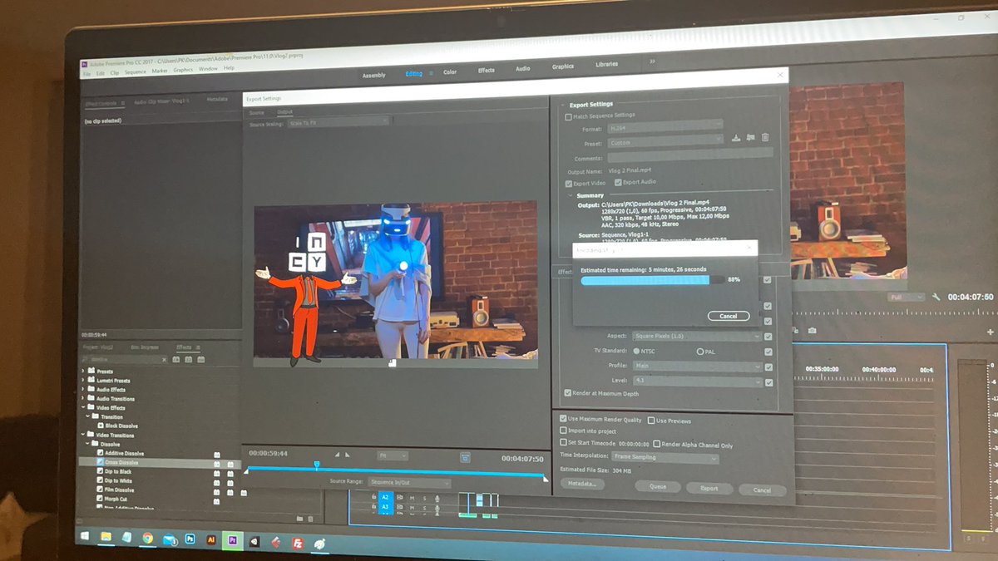Switch to the Graphics workspace
This screenshot has width=998, height=561.
point(563,66)
